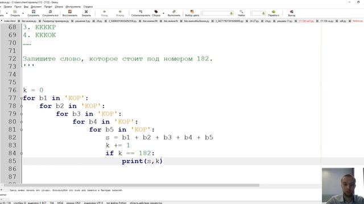Close the решение 3.py tab

pos(93,21)
